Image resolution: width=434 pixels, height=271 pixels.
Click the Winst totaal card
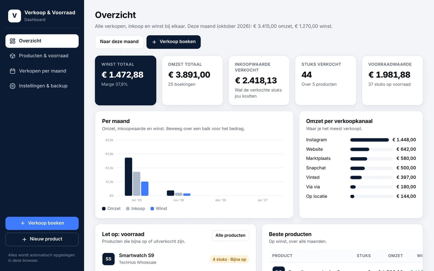[126, 80]
